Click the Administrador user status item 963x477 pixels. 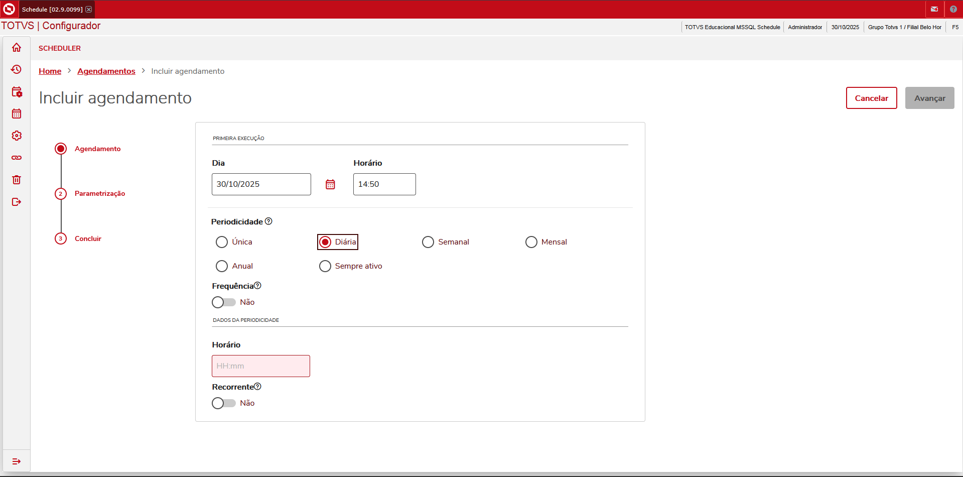point(805,27)
